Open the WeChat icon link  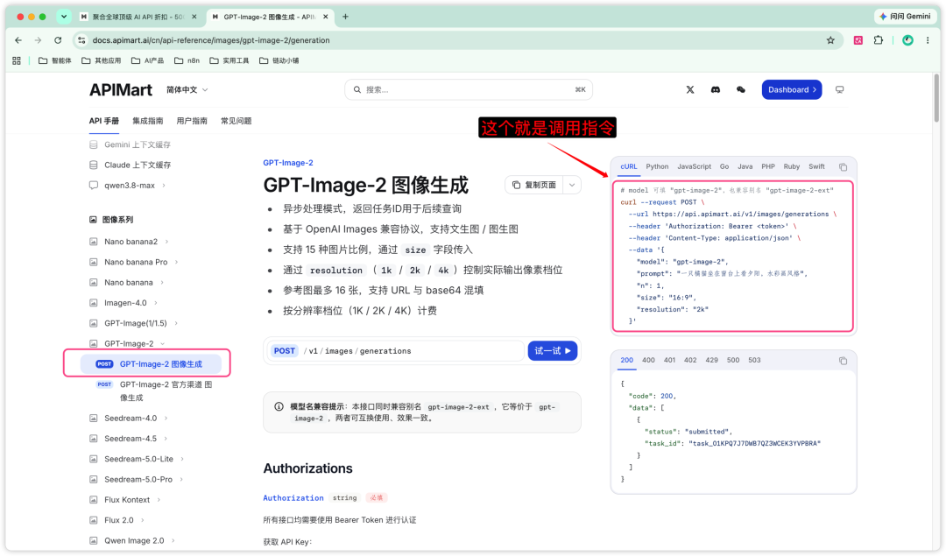[x=741, y=90]
